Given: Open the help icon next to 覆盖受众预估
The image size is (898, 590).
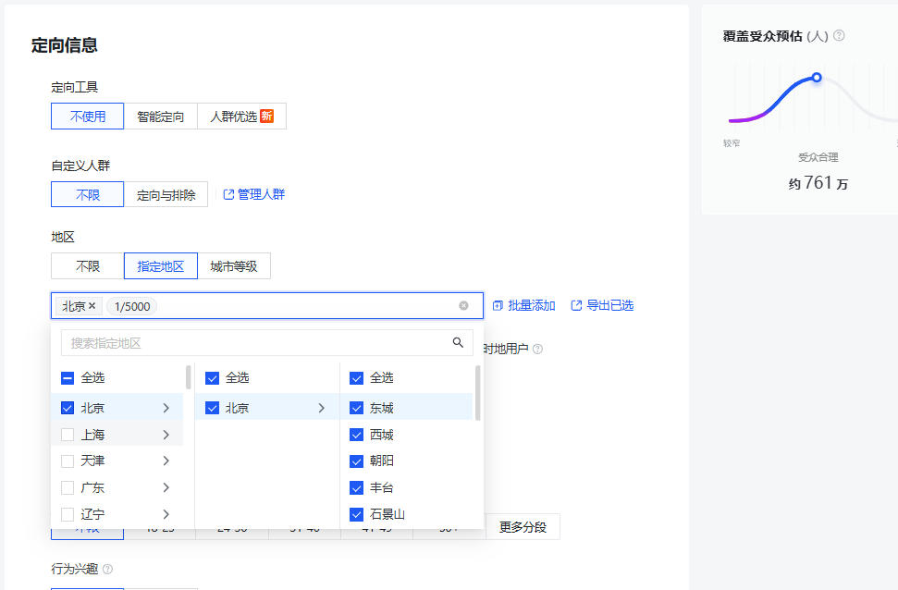Looking at the screenshot, I should click(x=838, y=36).
